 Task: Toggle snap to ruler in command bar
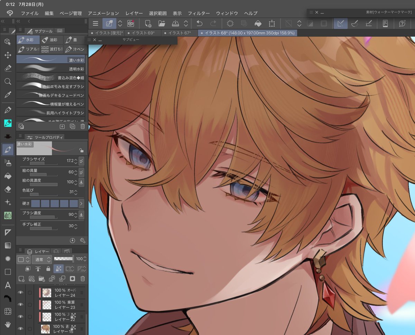click(x=341, y=24)
